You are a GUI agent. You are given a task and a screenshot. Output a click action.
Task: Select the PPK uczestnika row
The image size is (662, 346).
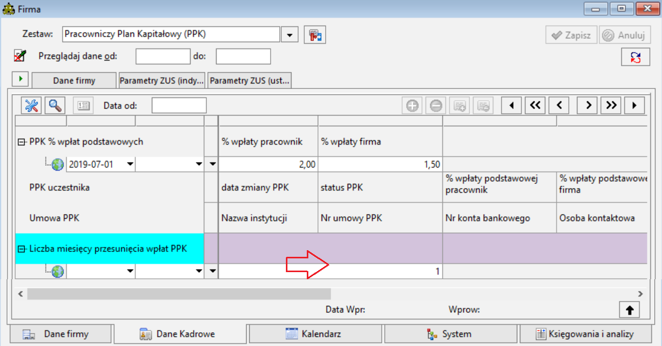point(109,188)
